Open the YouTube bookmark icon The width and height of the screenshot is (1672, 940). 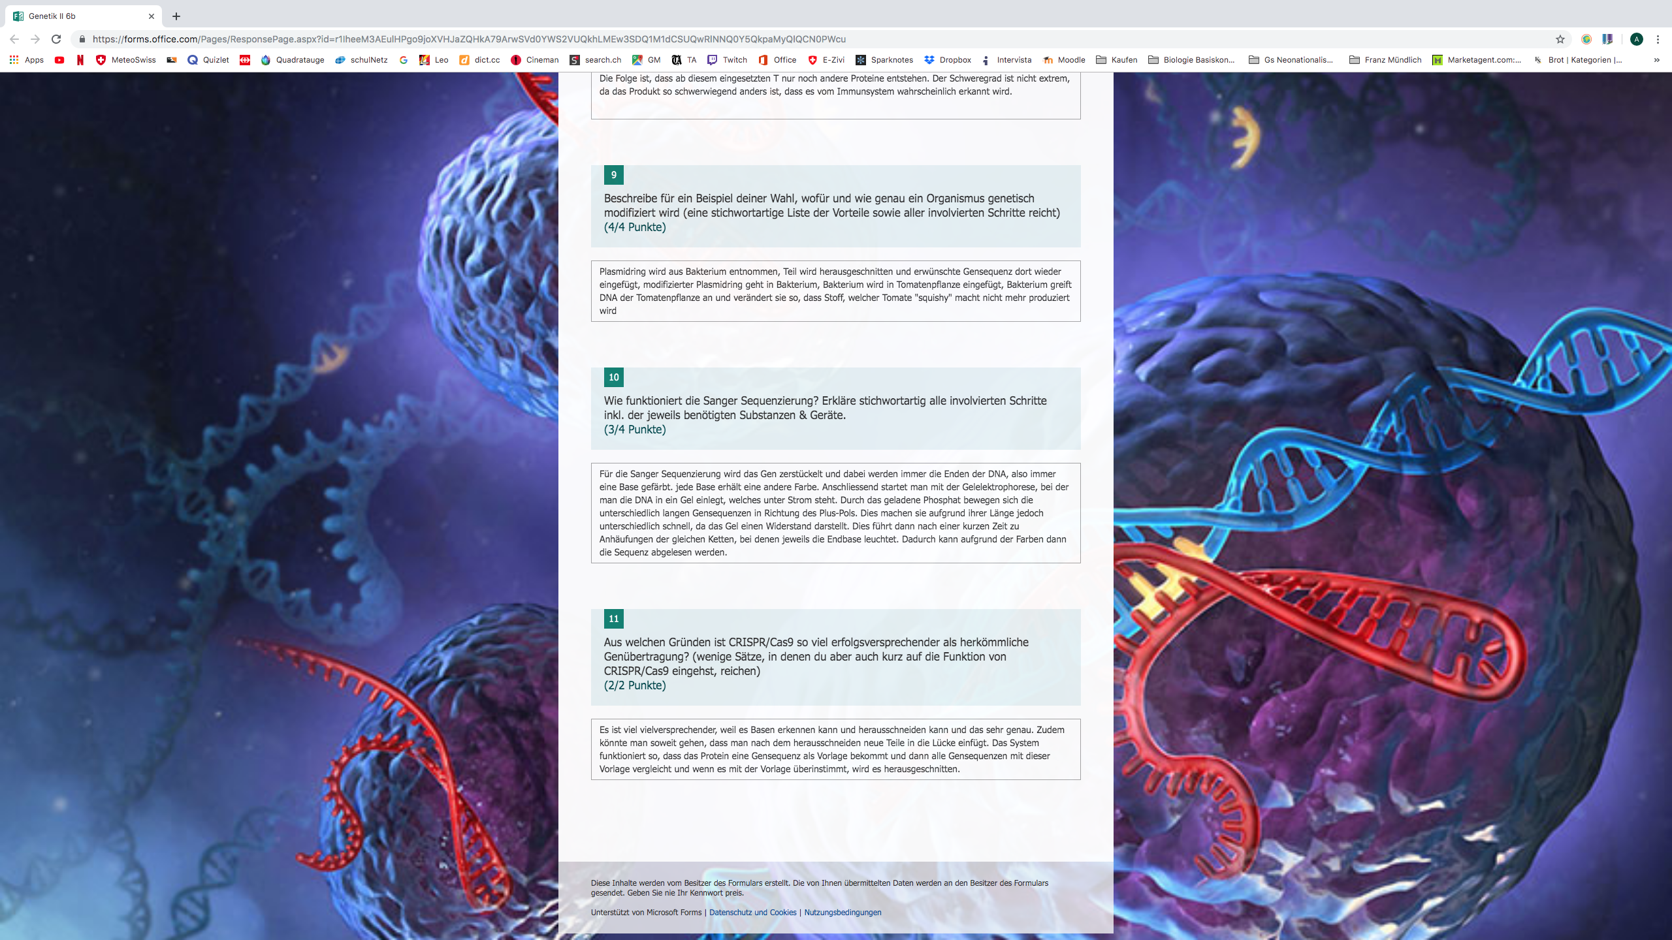pos(59,60)
